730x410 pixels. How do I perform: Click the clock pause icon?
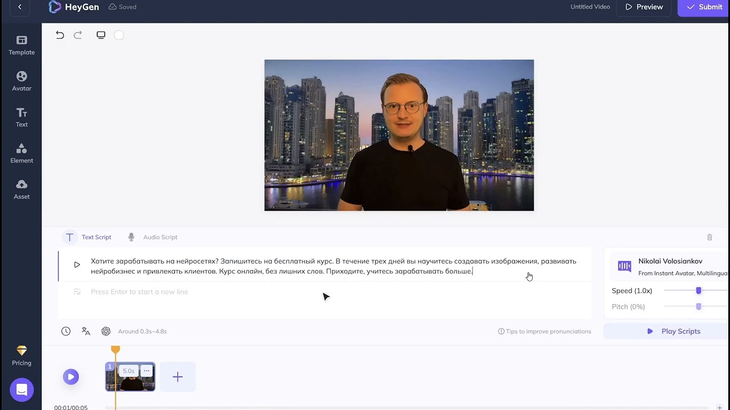pos(66,331)
